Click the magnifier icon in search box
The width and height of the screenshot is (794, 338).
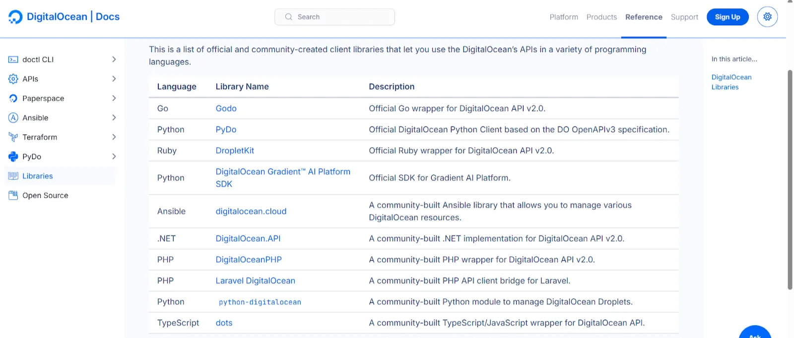(288, 17)
